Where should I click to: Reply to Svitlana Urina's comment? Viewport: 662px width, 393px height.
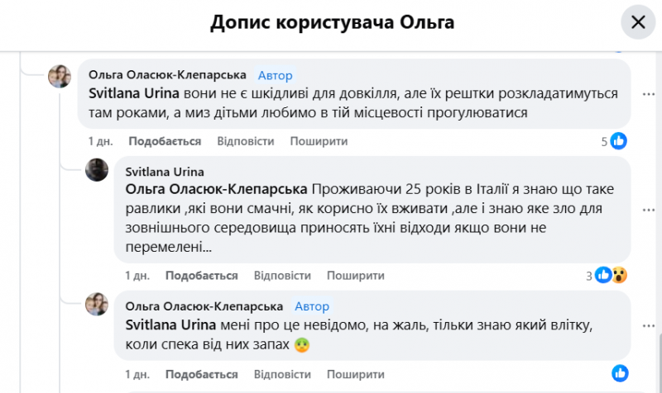coord(282,275)
